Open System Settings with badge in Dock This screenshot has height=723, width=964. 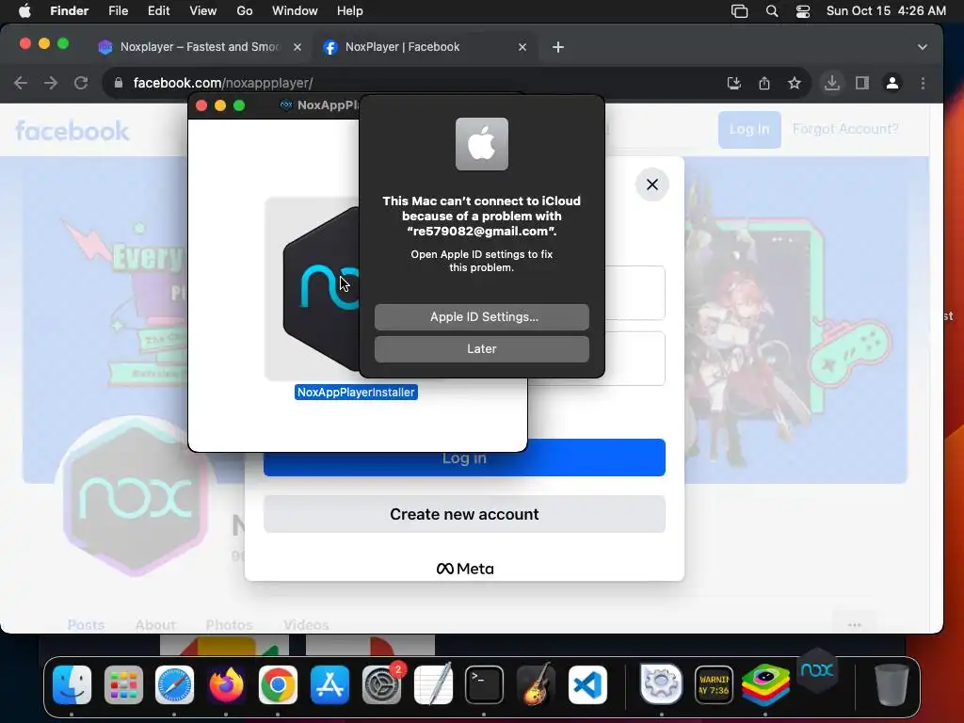point(382,684)
